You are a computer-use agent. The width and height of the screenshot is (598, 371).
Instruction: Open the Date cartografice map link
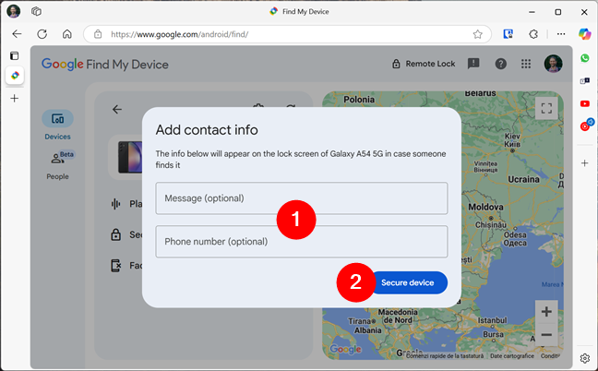click(512, 355)
